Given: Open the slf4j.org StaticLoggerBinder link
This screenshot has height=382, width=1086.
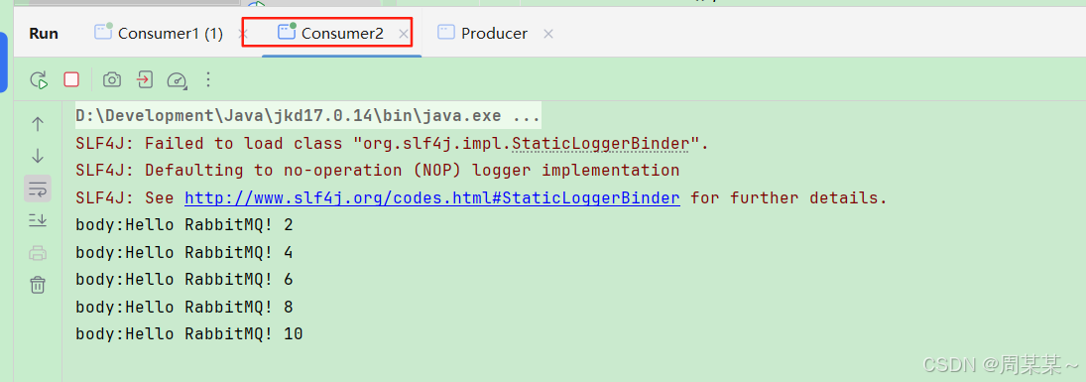Looking at the screenshot, I should [x=432, y=198].
